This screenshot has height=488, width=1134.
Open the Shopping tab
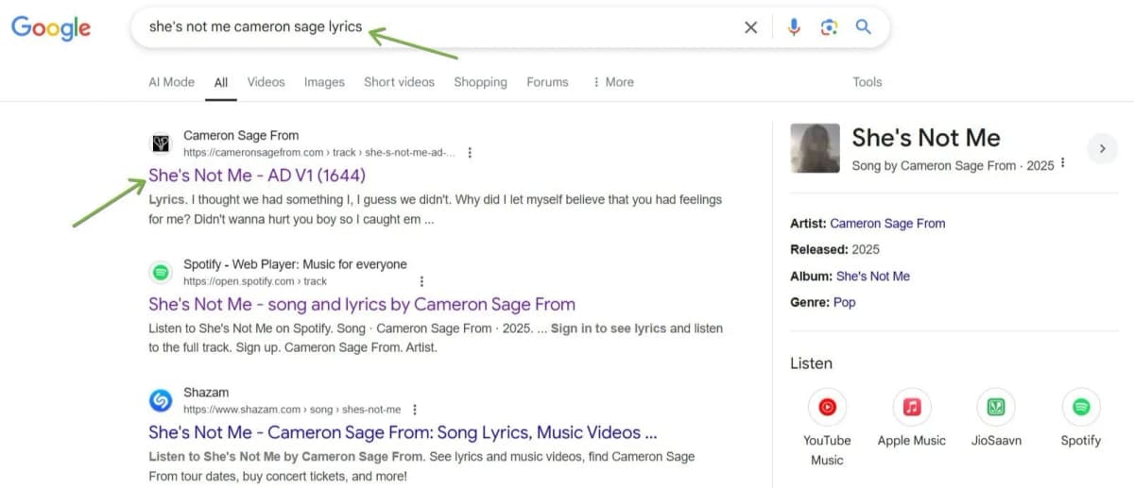click(480, 82)
